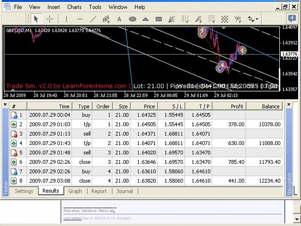Select the Cursor arrow tool
This screenshot has width=301, height=226.
point(36,19)
